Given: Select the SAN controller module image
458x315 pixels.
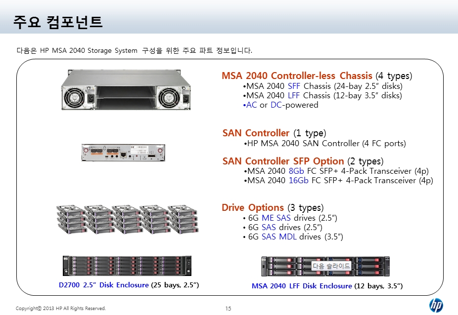Looking at the screenshot, I should [x=123, y=152].
